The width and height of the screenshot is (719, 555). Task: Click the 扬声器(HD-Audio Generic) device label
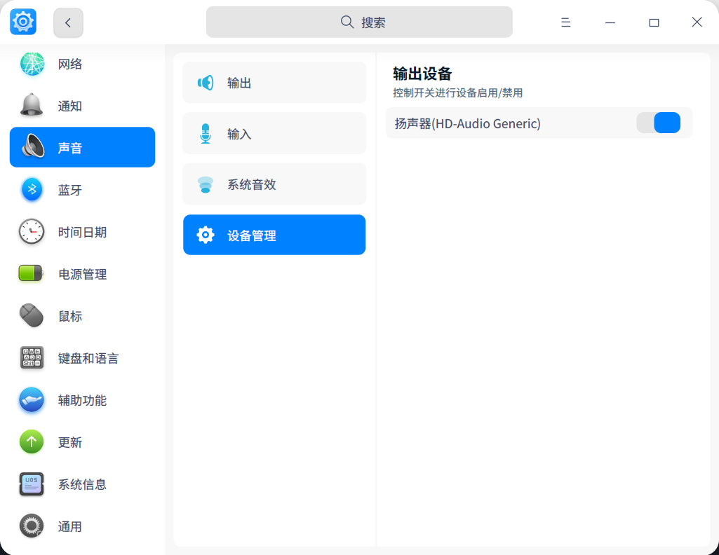click(x=468, y=123)
